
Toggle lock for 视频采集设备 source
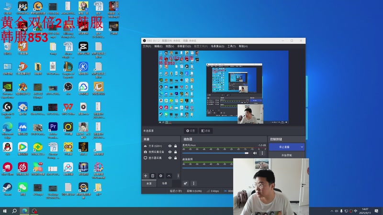(175, 152)
